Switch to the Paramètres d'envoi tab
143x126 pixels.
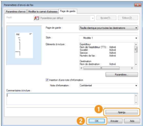click(16, 12)
